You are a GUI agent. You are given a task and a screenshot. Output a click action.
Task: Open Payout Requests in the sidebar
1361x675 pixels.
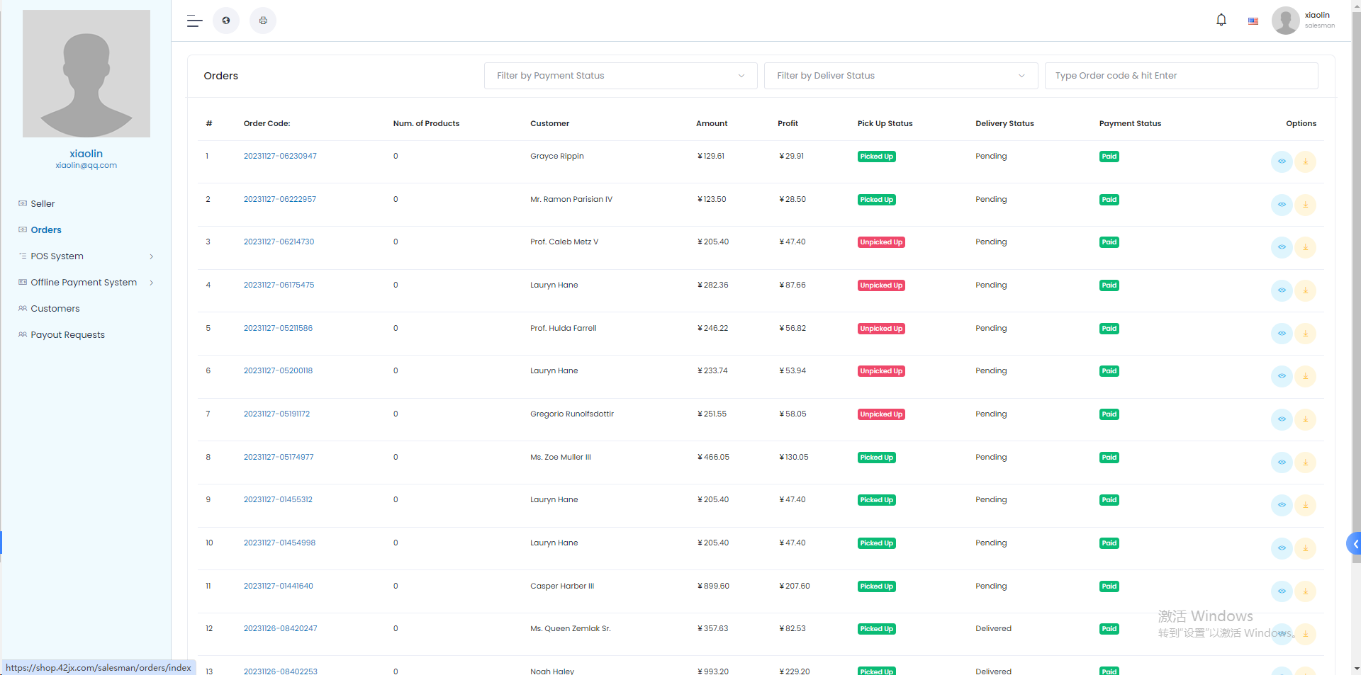pos(67,335)
